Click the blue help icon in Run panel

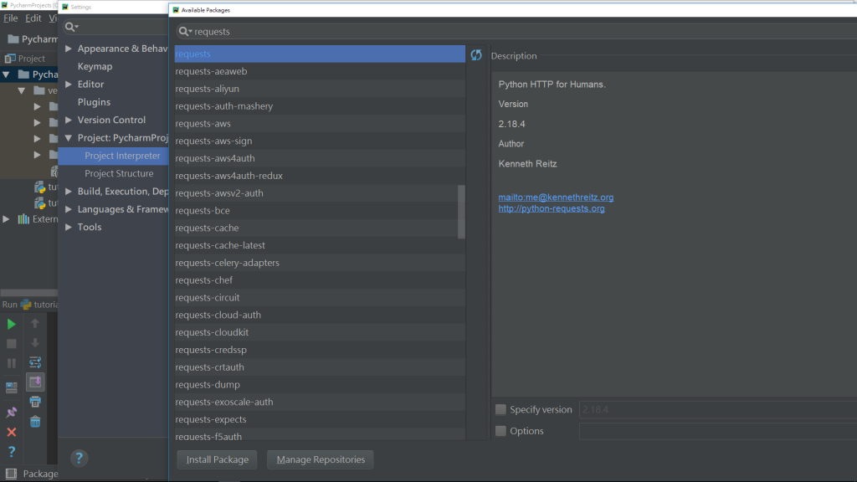coord(11,452)
